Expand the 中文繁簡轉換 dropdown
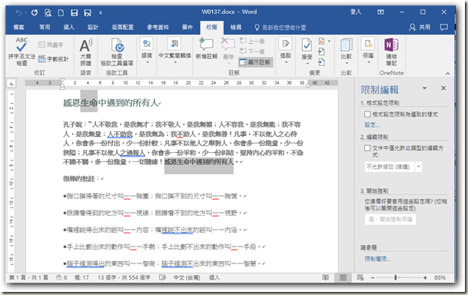This screenshot has width=468, height=295. [175, 63]
